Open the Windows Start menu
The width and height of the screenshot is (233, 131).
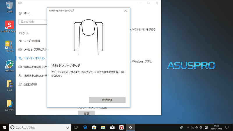pyautogui.click(x=4, y=128)
